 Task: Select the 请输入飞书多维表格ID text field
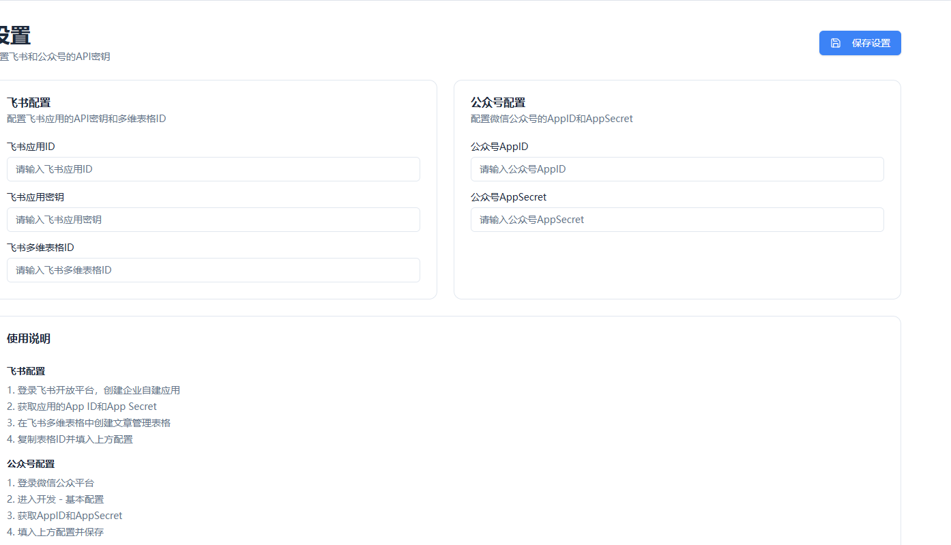pos(213,270)
